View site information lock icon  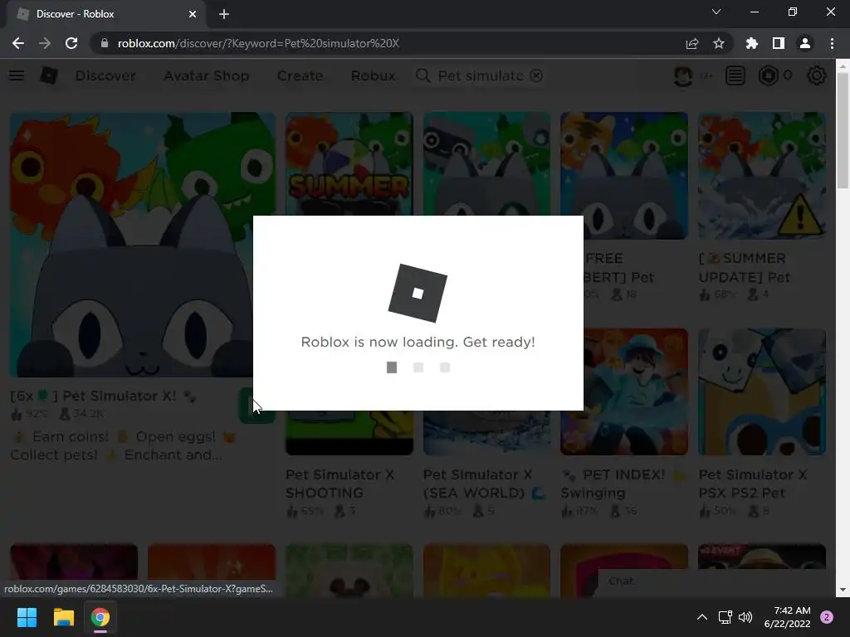coord(105,43)
